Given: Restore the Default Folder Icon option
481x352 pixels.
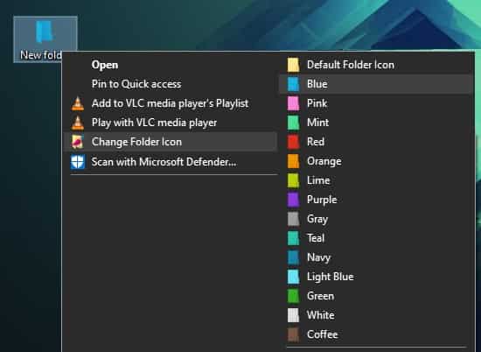Looking at the screenshot, I should point(376,65).
